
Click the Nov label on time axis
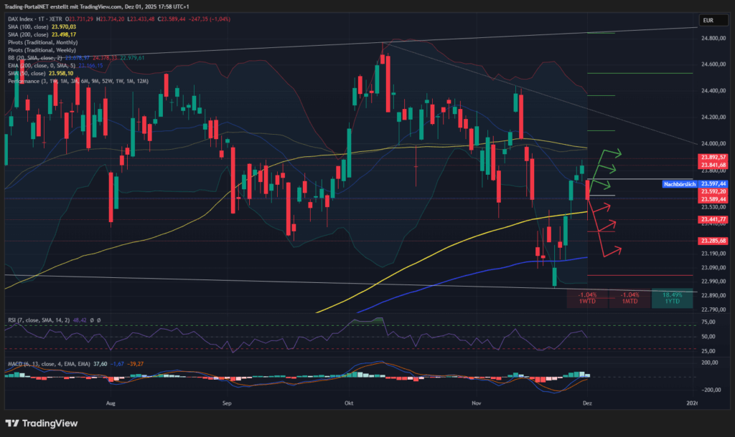pyautogui.click(x=475, y=403)
